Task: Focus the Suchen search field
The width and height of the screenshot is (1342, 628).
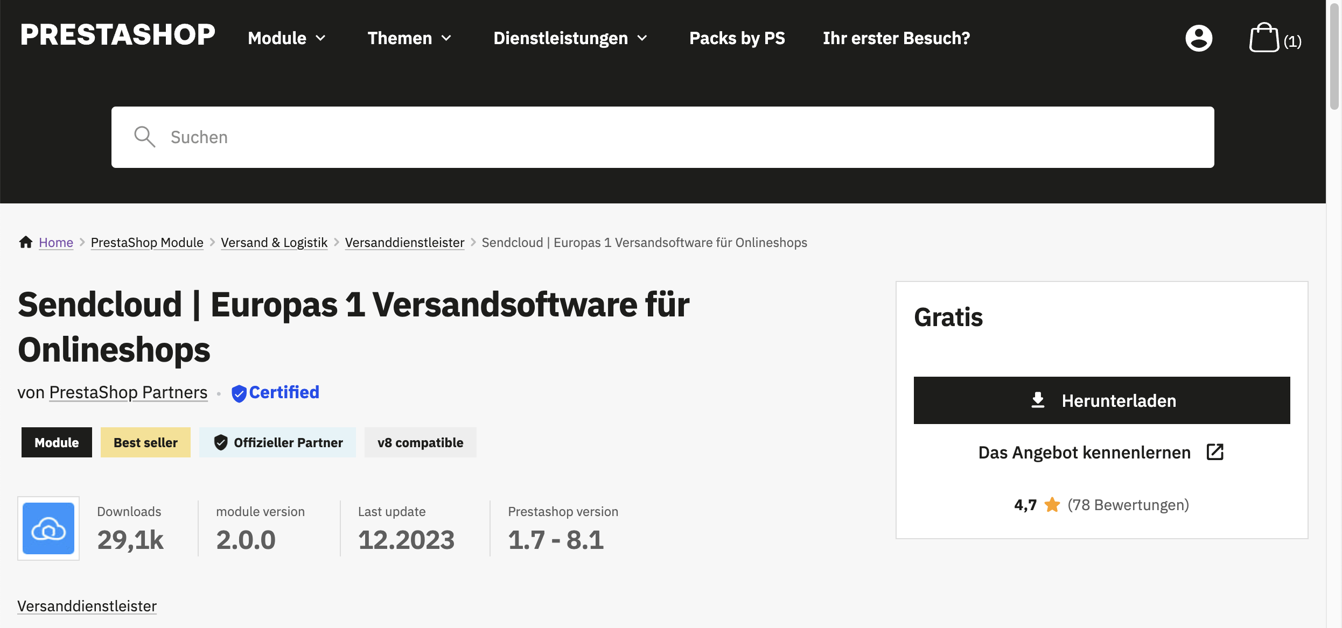Action: tap(662, 137)
